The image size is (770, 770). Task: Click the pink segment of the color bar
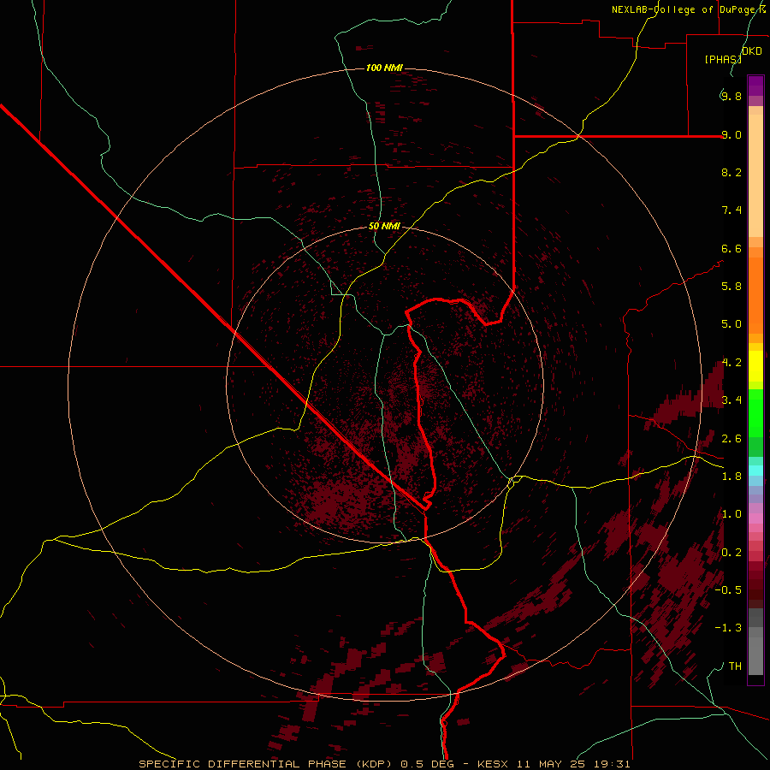point(755,518)
